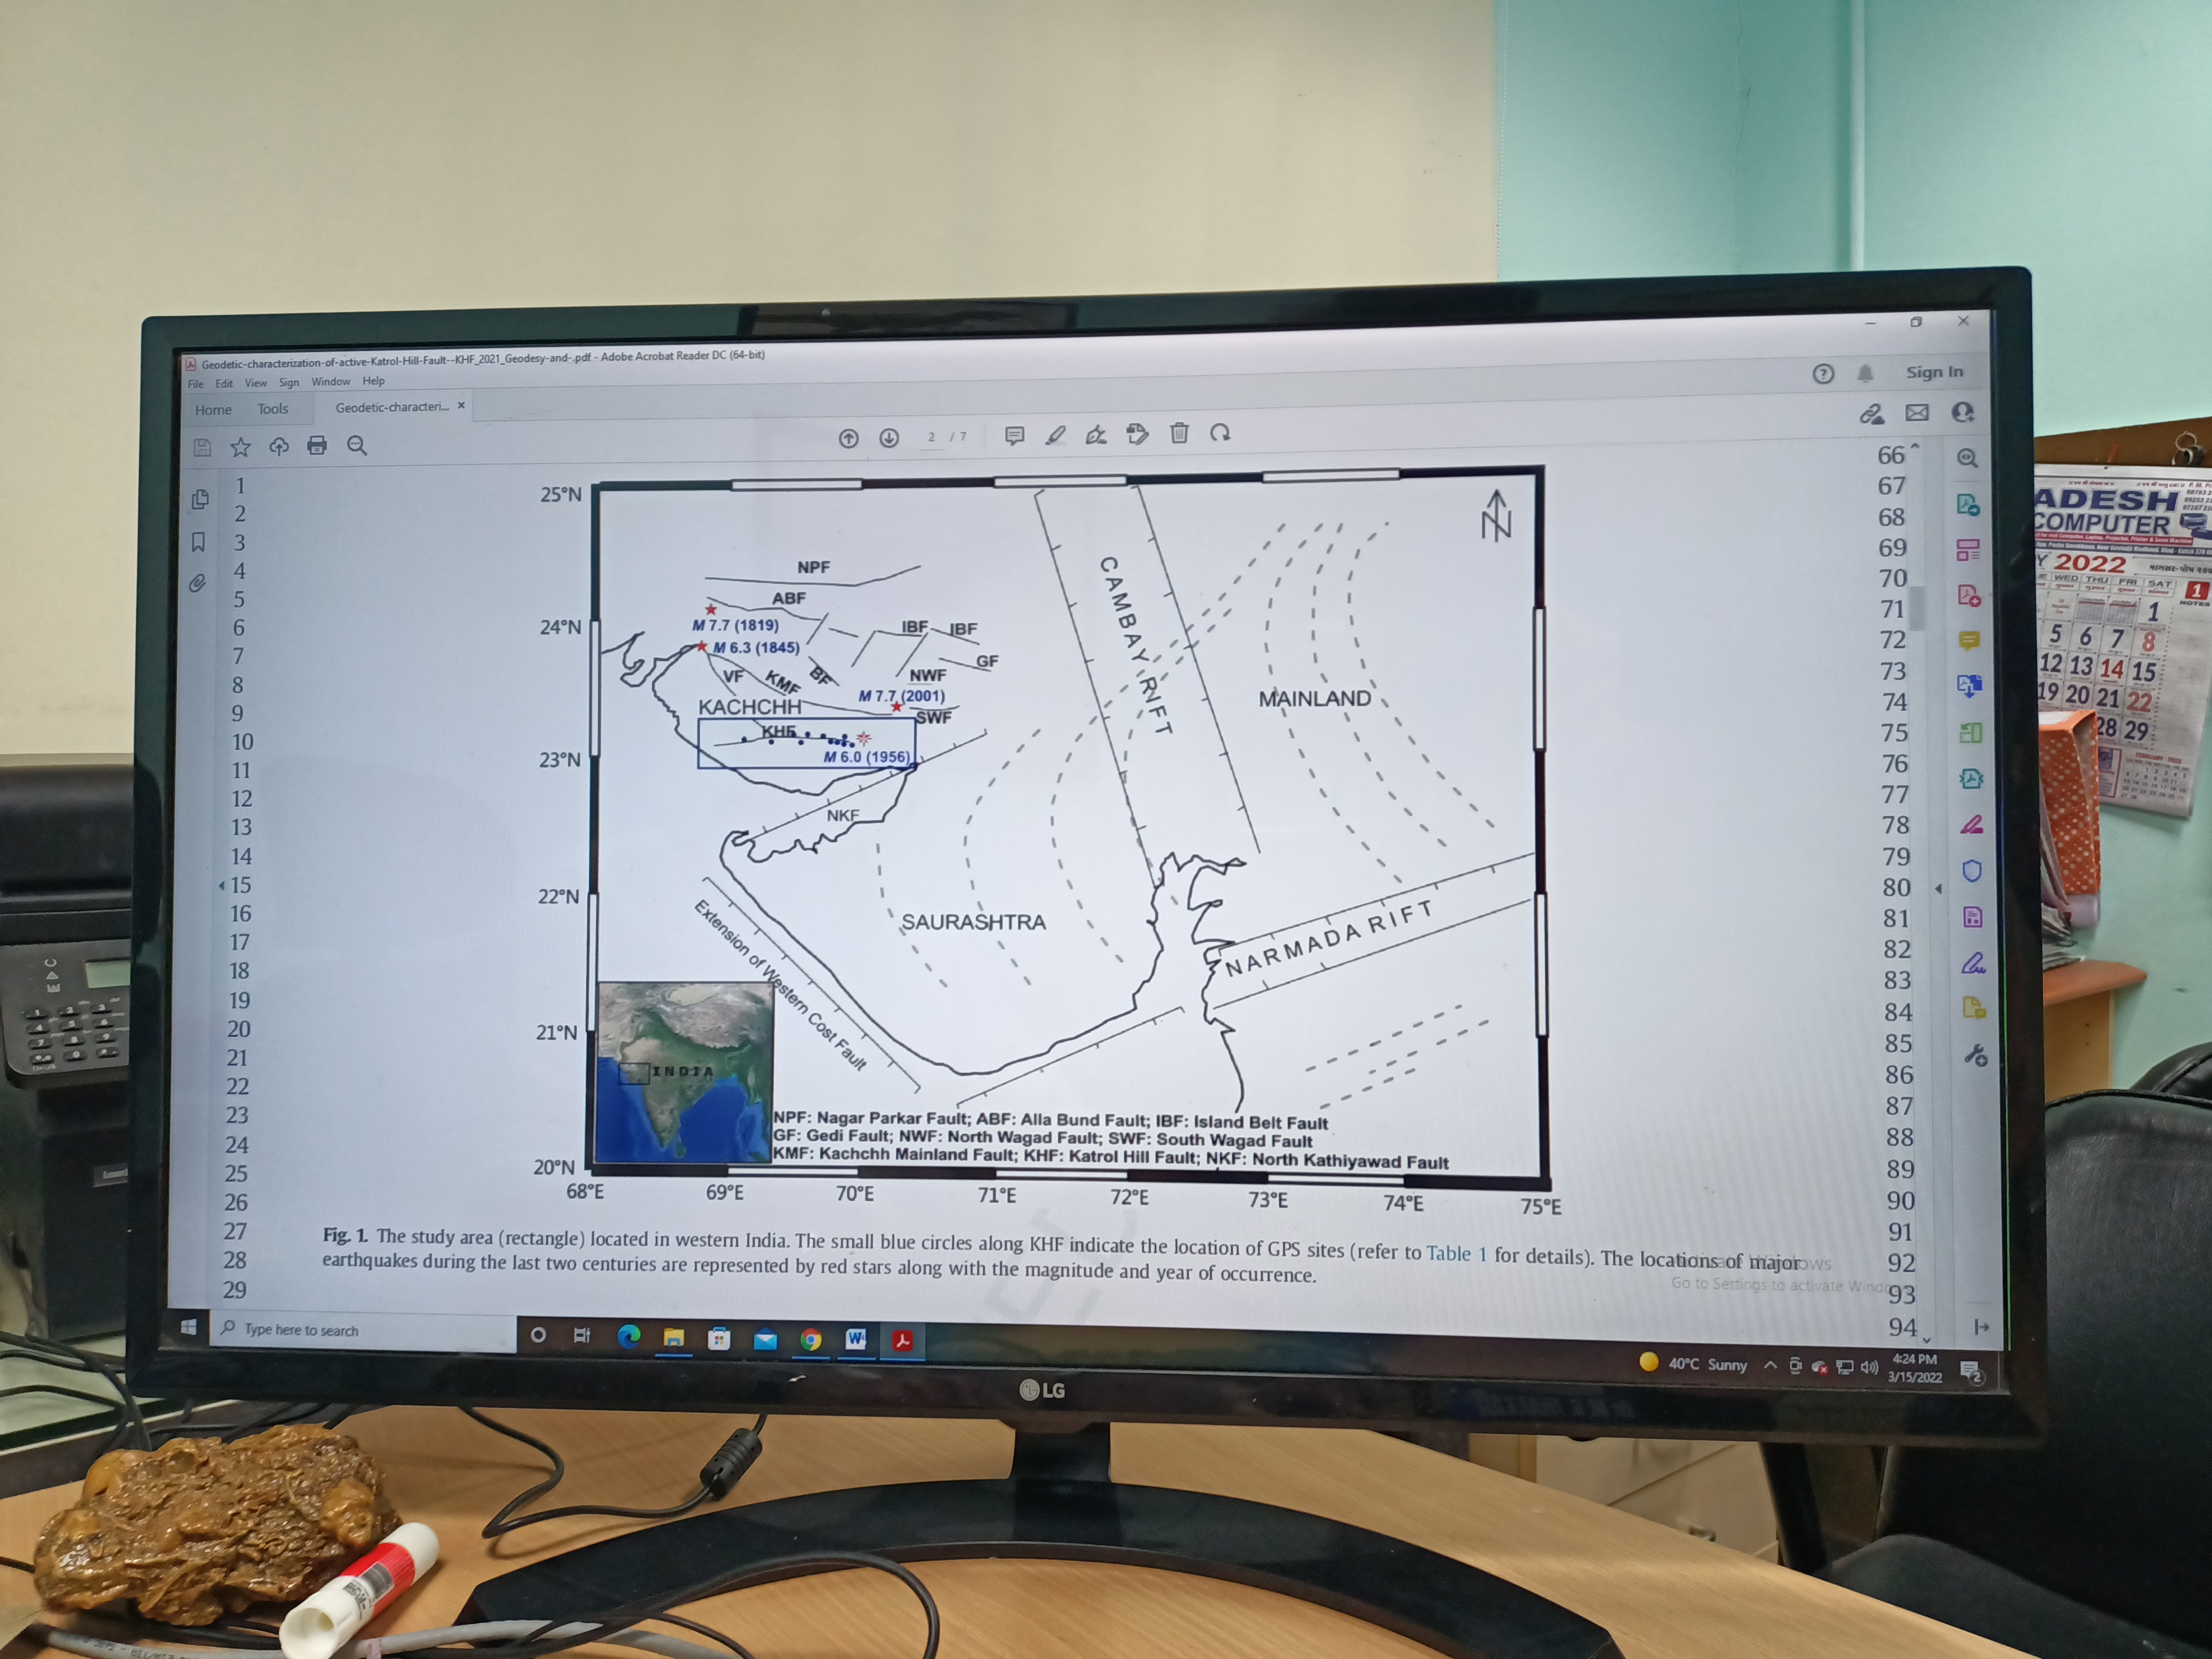
Task: Select the Geodetic-characteri... document tab
Action: 391,407
